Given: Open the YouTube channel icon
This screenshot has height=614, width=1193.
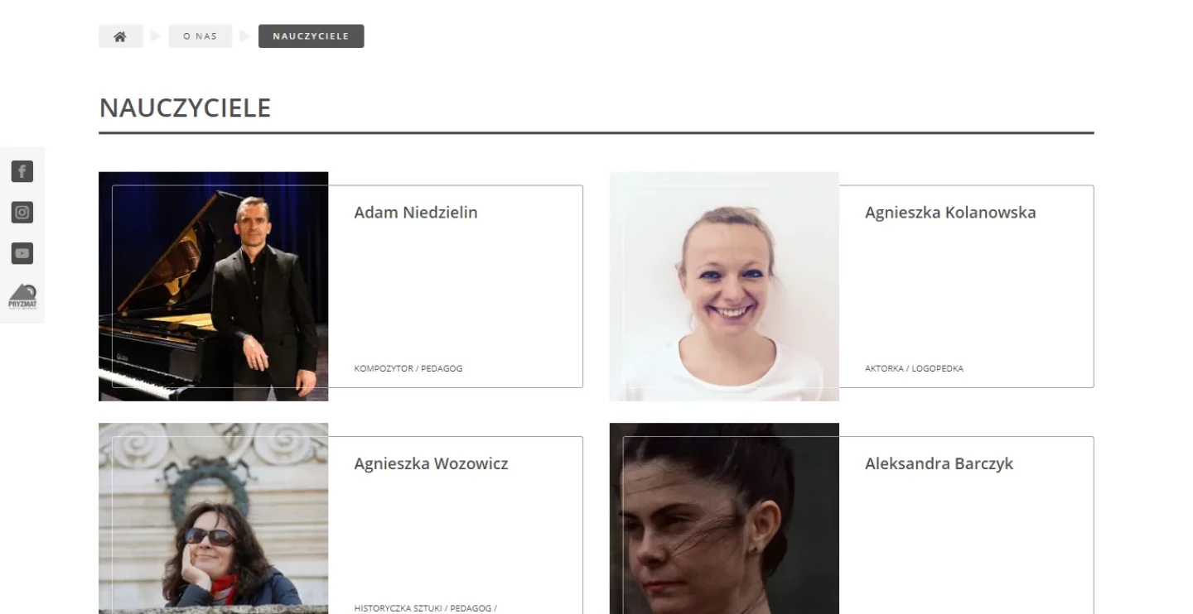Looking at the screenshot, I should click(x=22, y=253).
